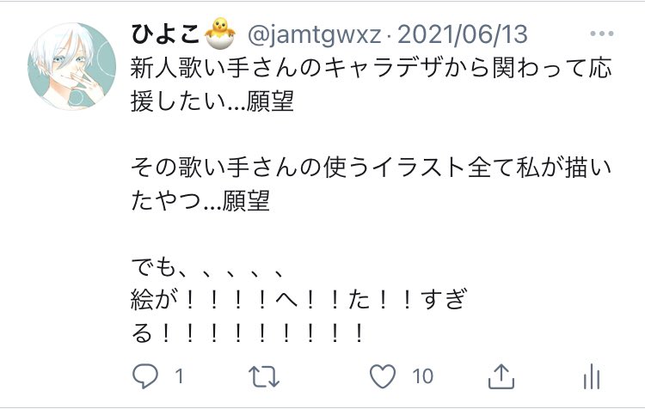The width and height of the screenshot is (645, 409).
Task: Open ひよこ's profile avatar picture
Action: [x=71, y=66]
